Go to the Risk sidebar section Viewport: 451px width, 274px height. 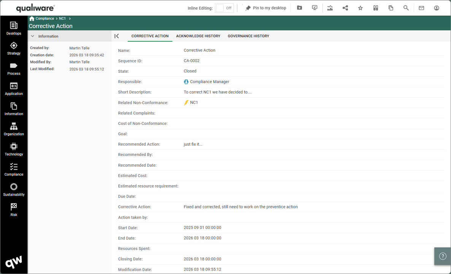[x=14, y=209]
